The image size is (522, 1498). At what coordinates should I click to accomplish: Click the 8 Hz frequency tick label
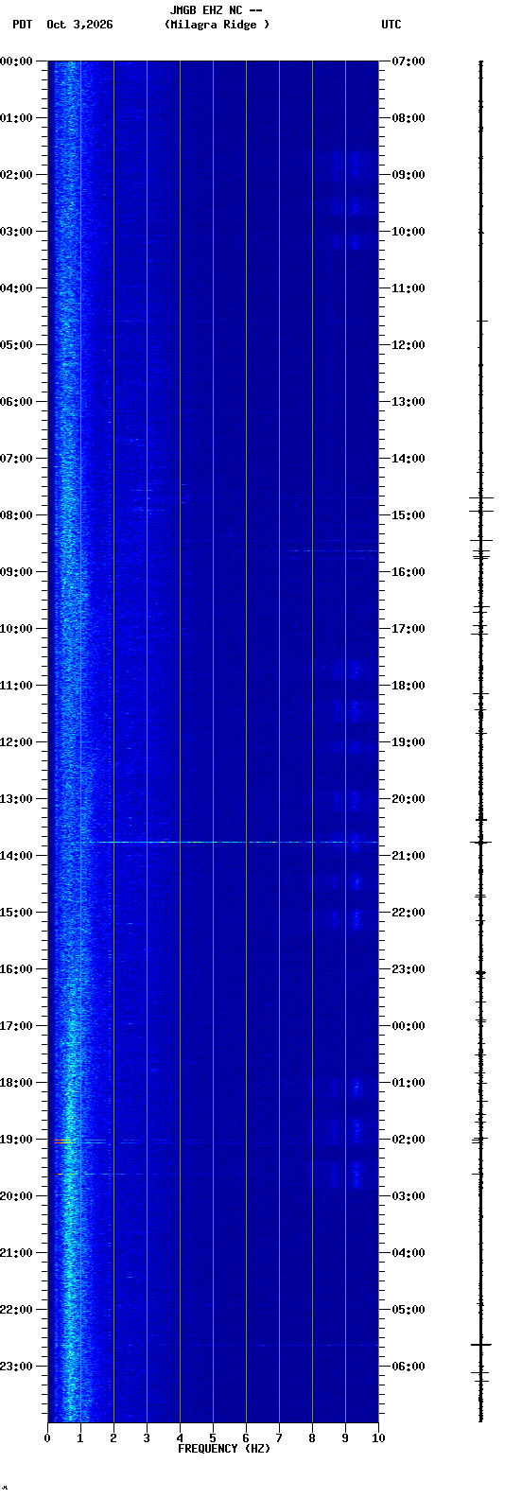pyautogui.click(x=312, y=1438)
